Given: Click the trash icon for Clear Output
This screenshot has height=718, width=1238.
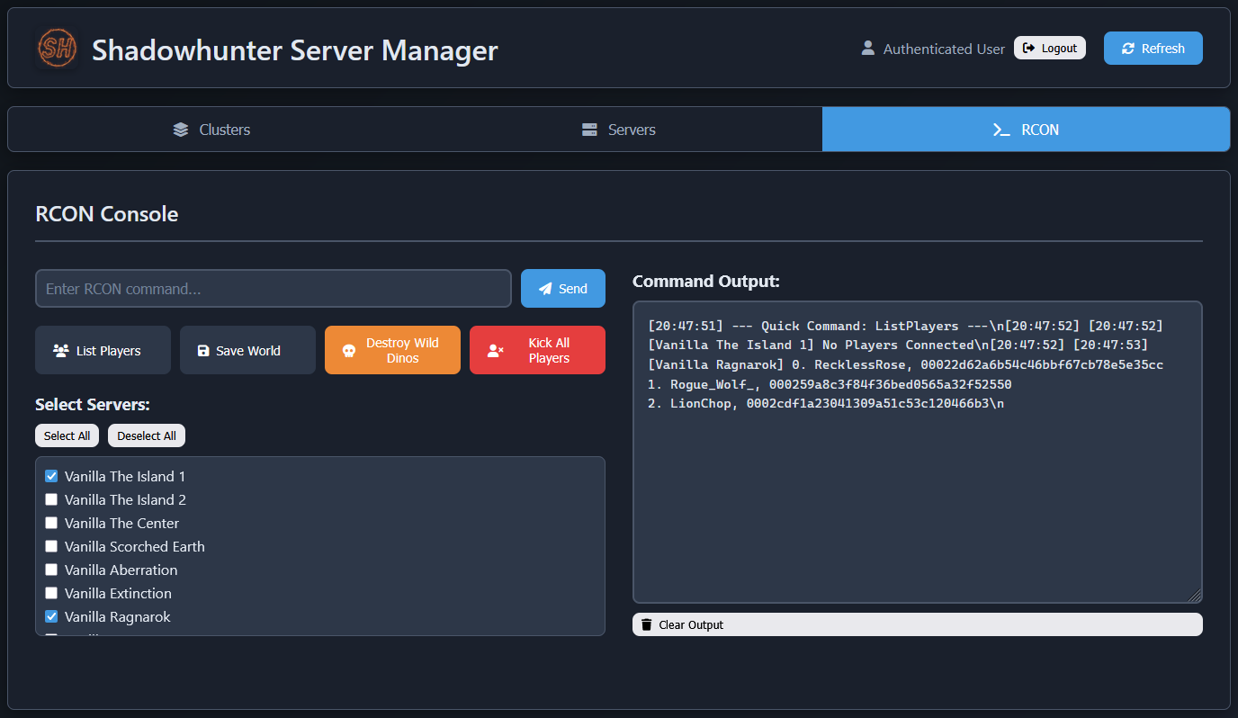Looking at the screenshot, I should pos(646,624).
